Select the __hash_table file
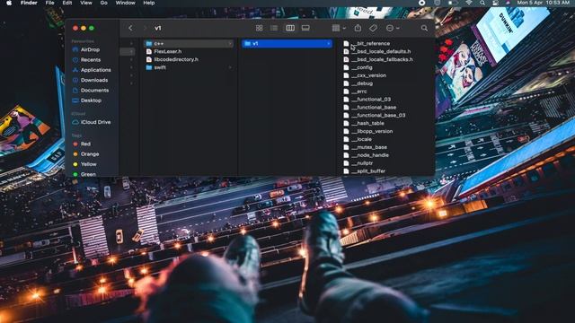575x323 pixels. click(x=367, y=124)
